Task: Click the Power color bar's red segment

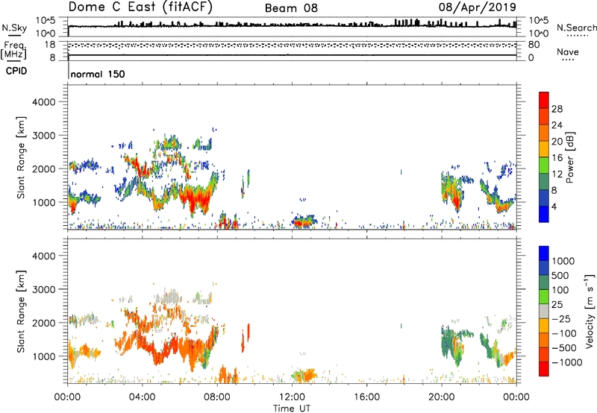Action: 544,100
